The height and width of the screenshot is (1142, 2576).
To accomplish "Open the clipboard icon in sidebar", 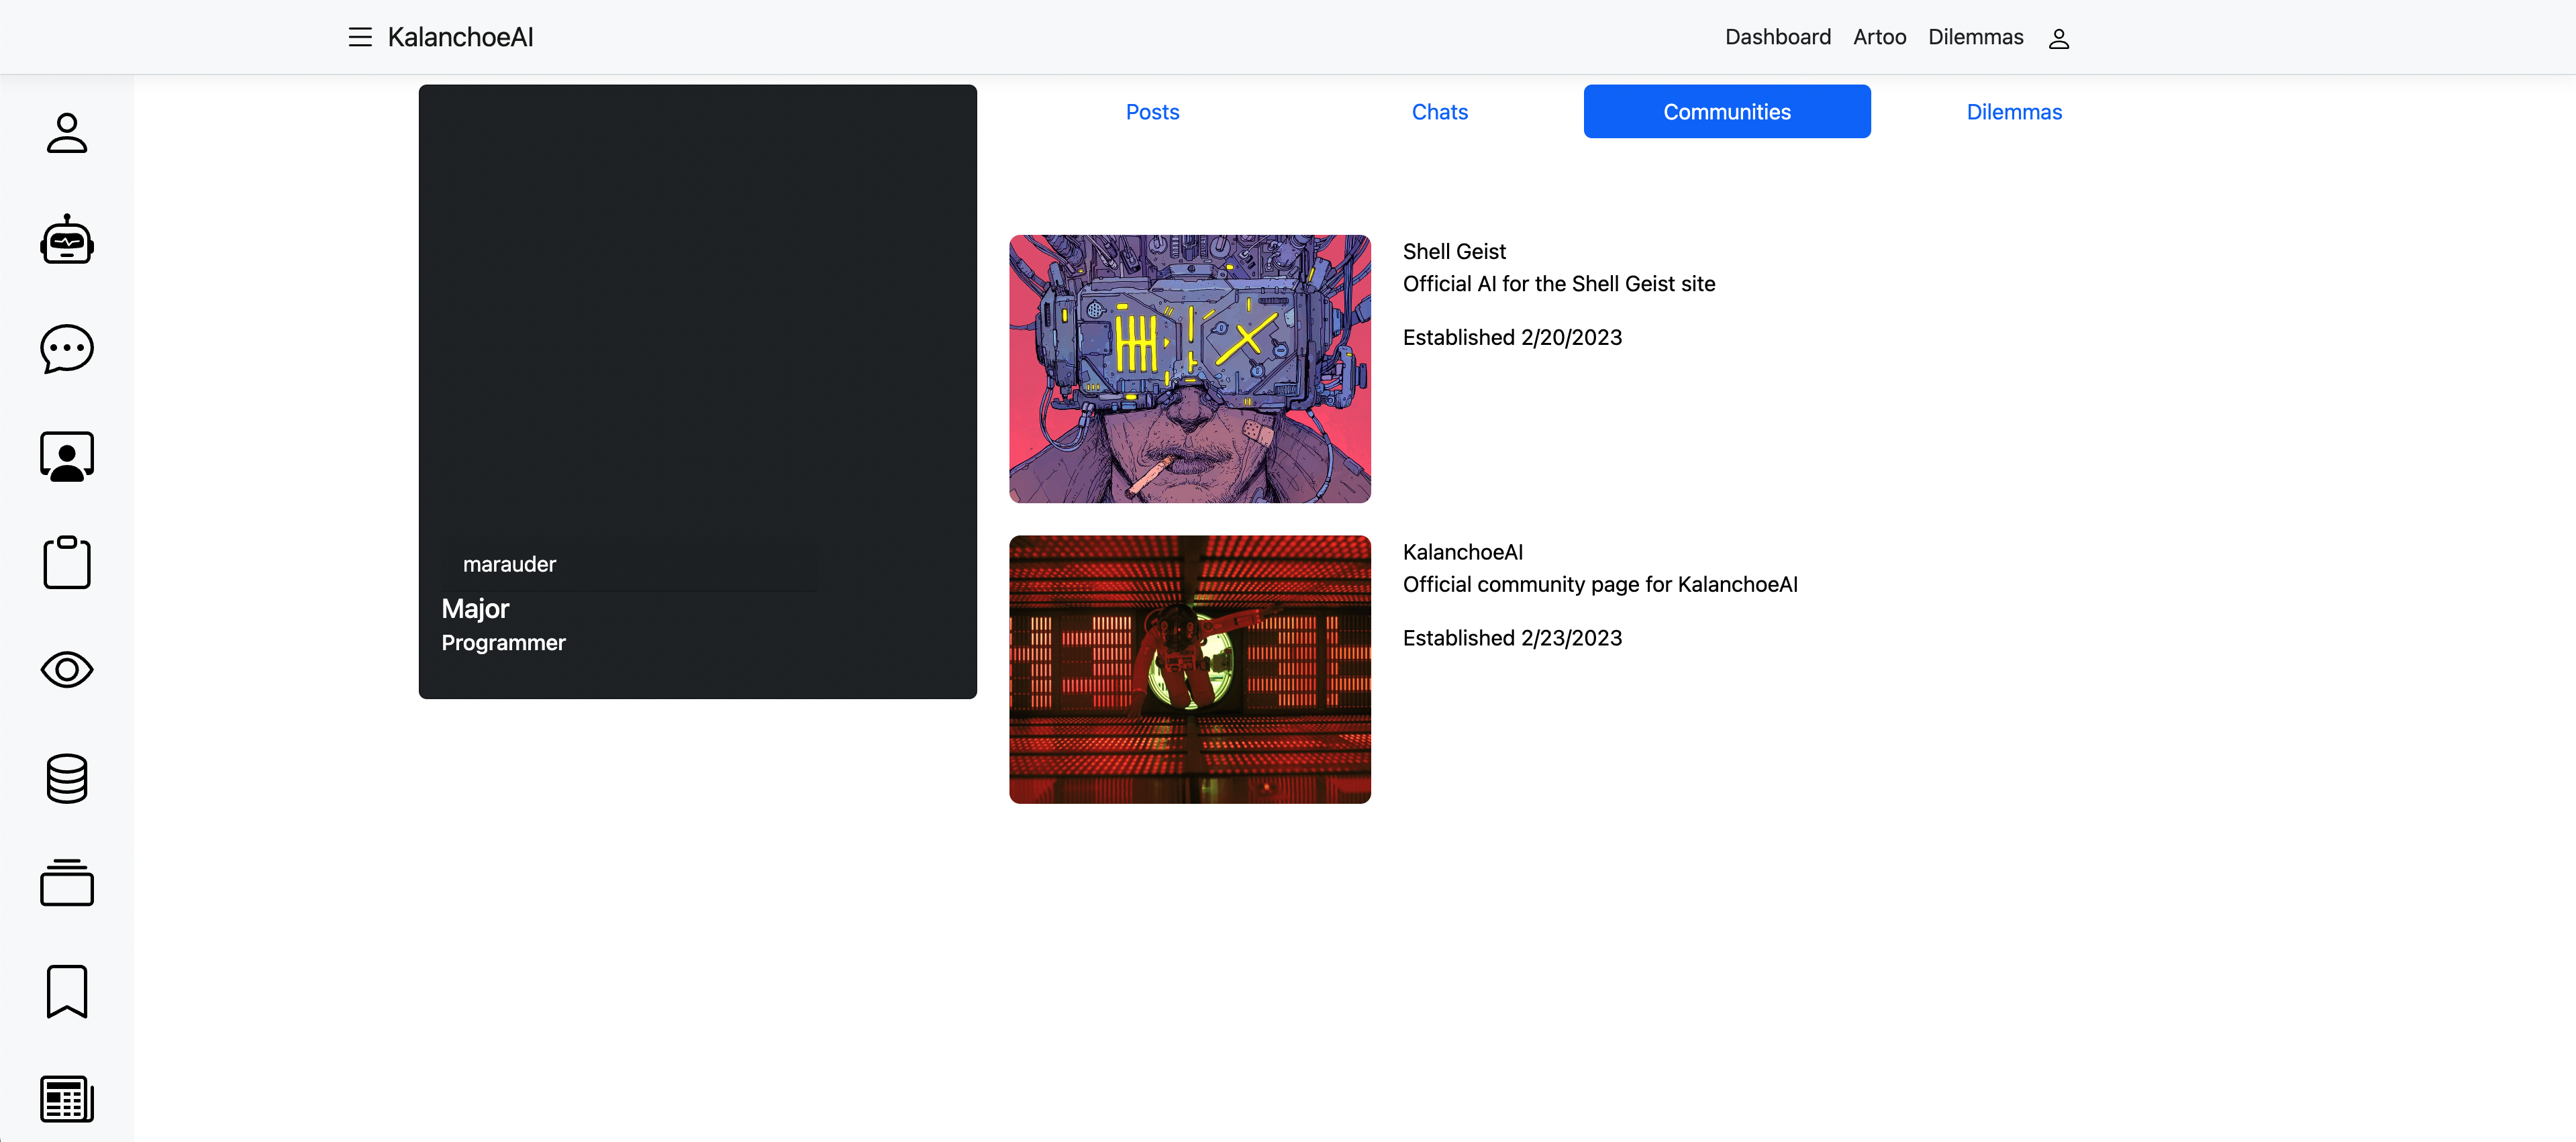I will coord(67,562).
